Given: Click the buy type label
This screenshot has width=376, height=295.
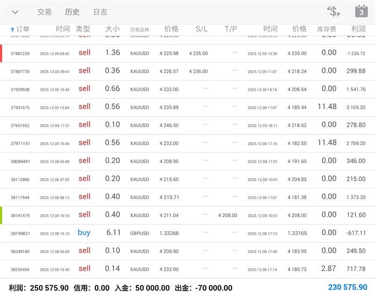Looking at the screenshot, I should (x=84, y=232).
